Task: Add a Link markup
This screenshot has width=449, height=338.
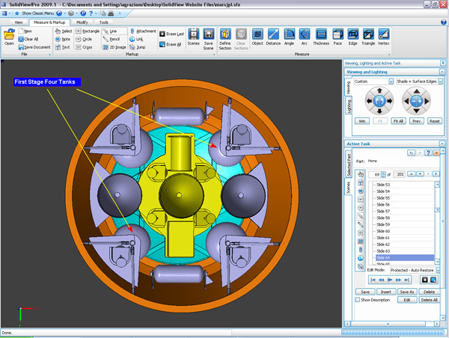Action: (136, 39)
